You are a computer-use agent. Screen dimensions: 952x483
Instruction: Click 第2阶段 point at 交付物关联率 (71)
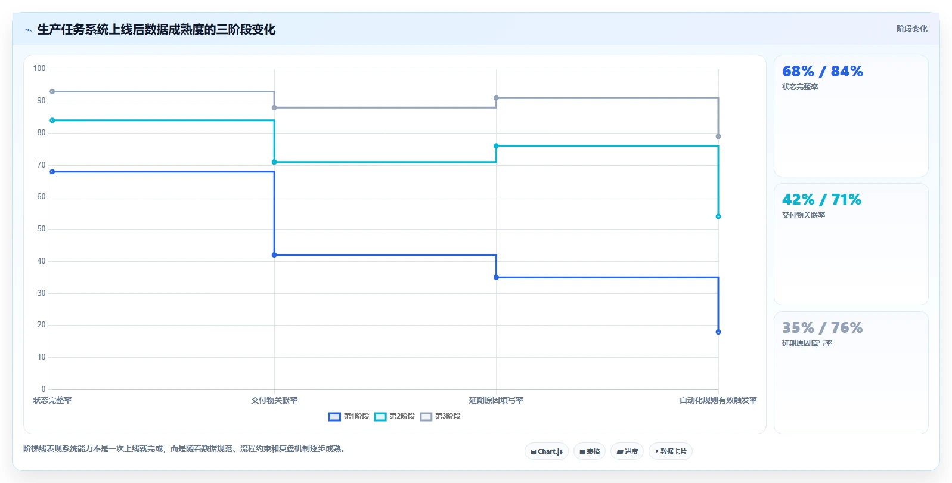(274, 162)
